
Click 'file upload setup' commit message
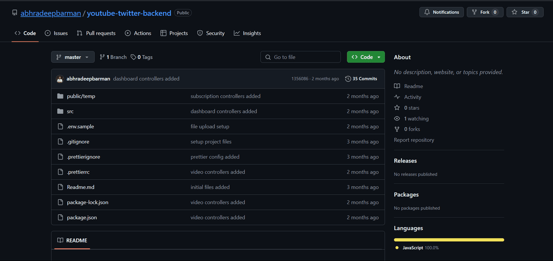click(210, 126)
